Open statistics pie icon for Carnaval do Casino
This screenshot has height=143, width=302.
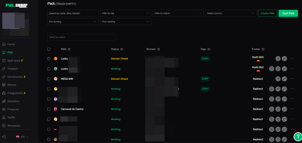278,109
